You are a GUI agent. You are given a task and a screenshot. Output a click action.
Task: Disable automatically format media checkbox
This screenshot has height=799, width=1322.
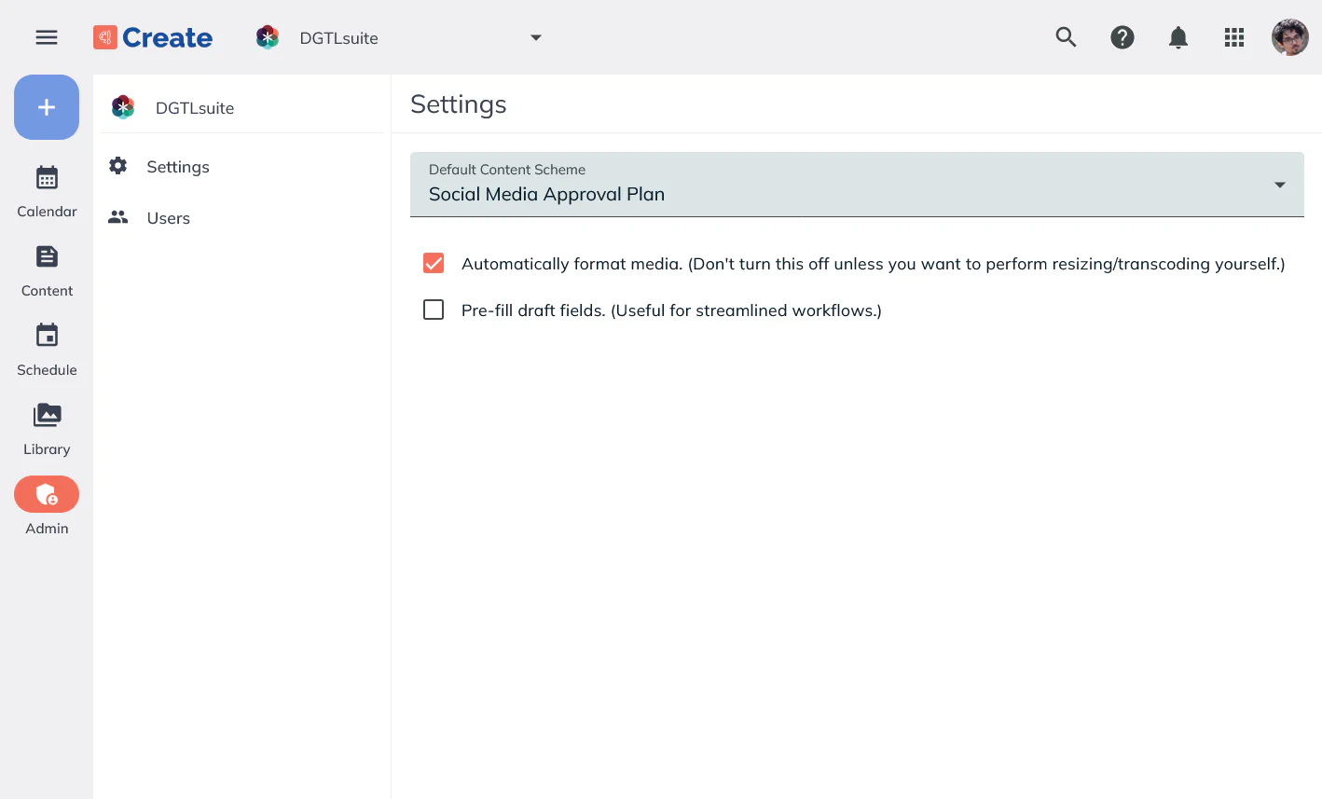tap(434, 264)
